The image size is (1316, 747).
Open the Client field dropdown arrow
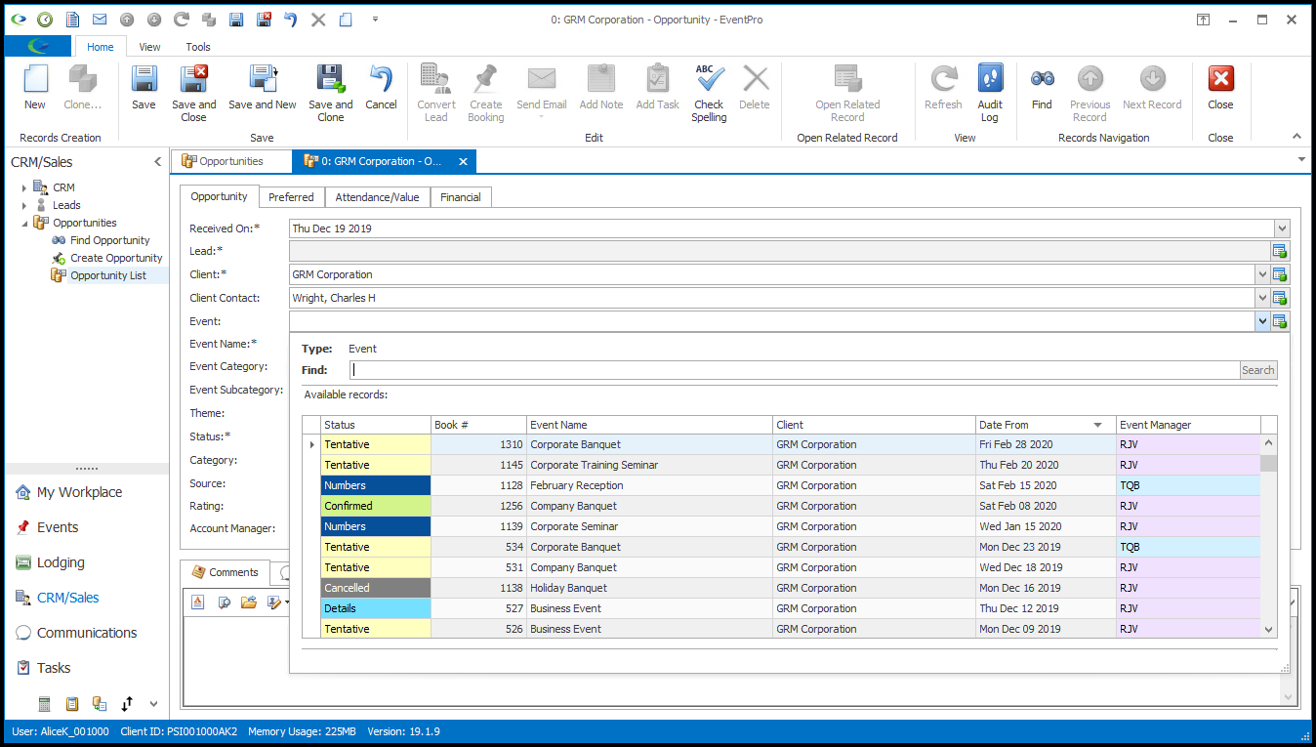[1262, 274]
